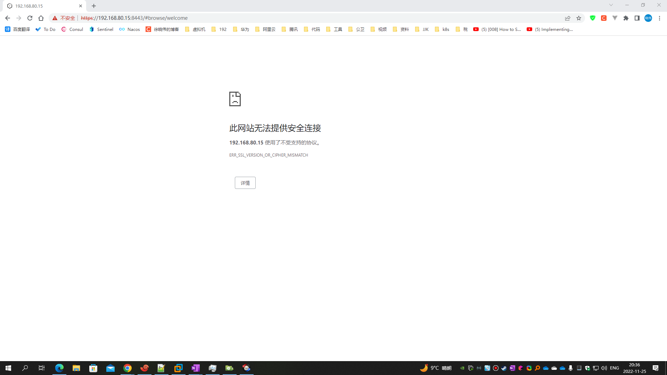Open Chrome three-dot menu
The height and width of the screenshot is (375, 667).
tap(659, 18)
